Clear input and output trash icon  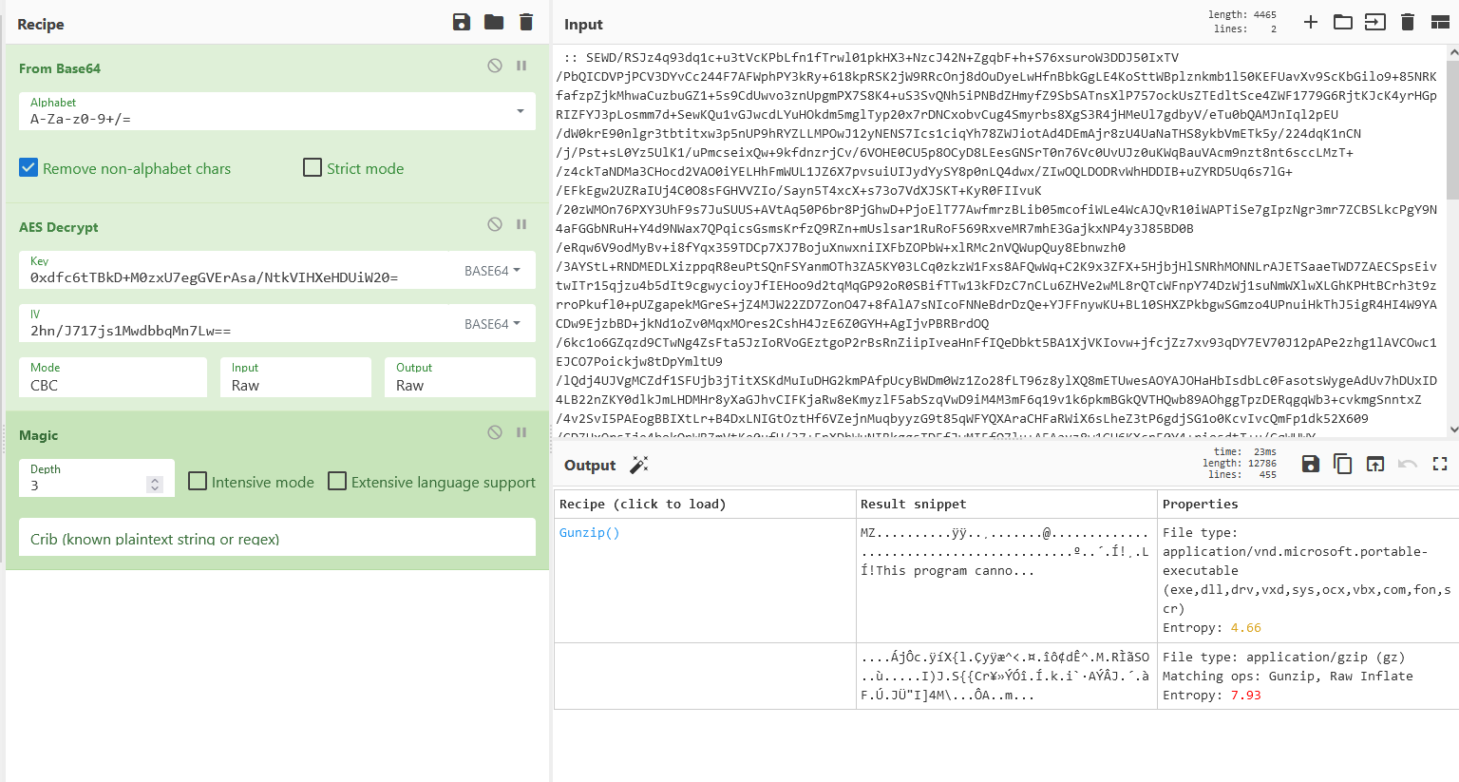pyautogui.click(x=1408, y=22)
